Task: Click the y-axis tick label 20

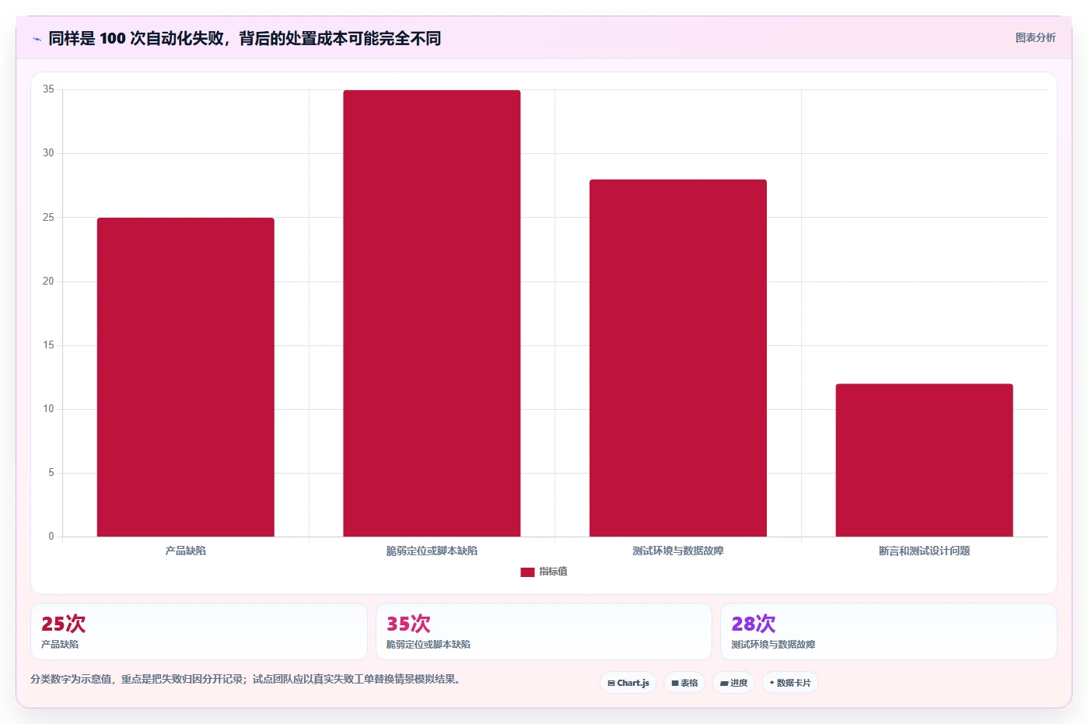Action: click(x=48, y=282)
